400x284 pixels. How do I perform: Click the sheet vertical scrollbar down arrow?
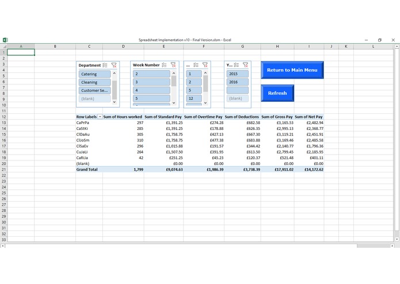(x=397, y=239)
